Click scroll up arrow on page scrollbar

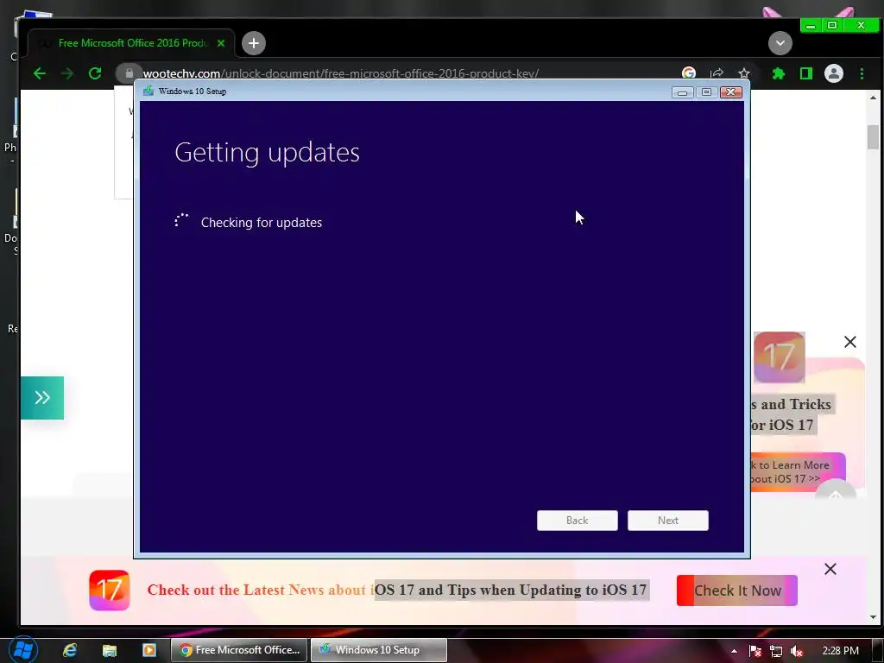point(873,98)
